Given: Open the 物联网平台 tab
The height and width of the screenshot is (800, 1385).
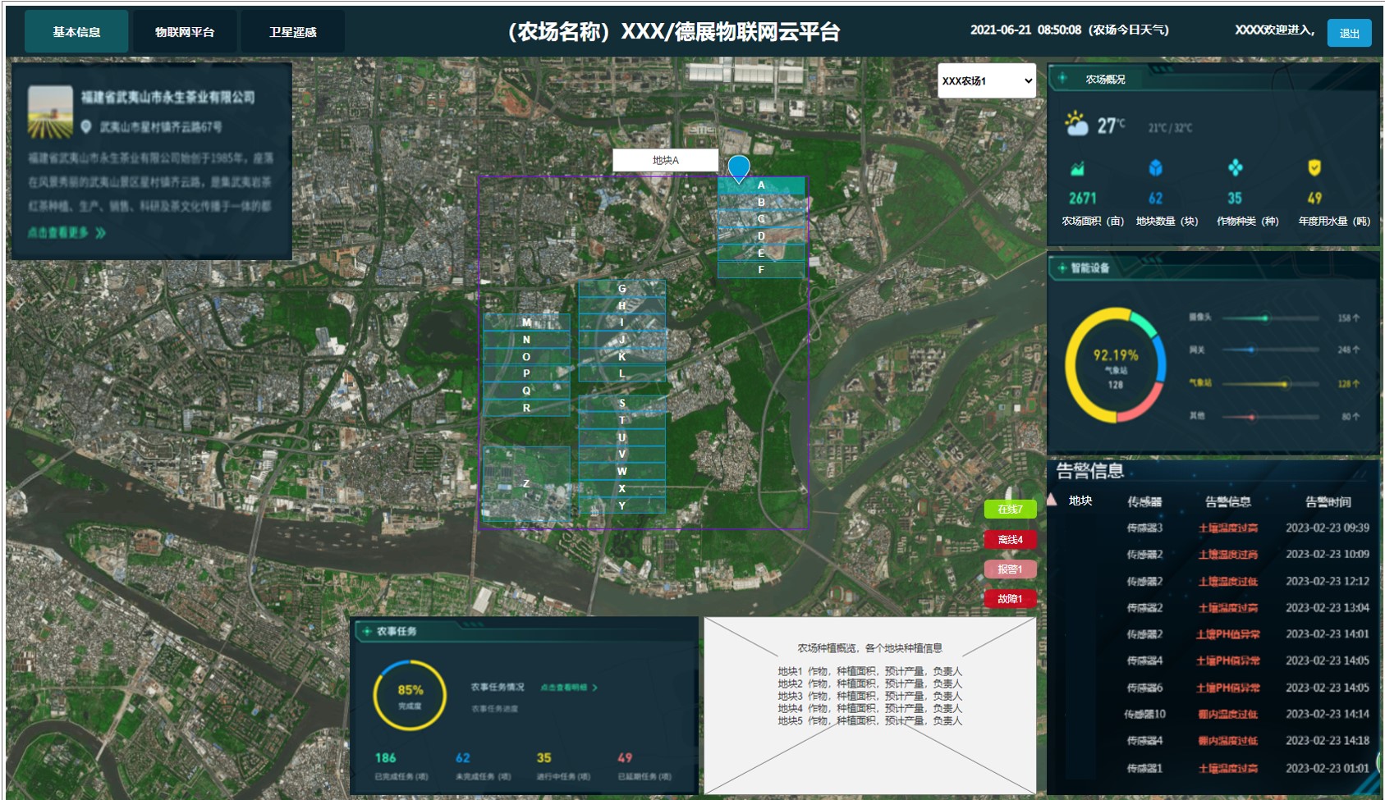Looking at the screenshot, I should tap(185, 32).
